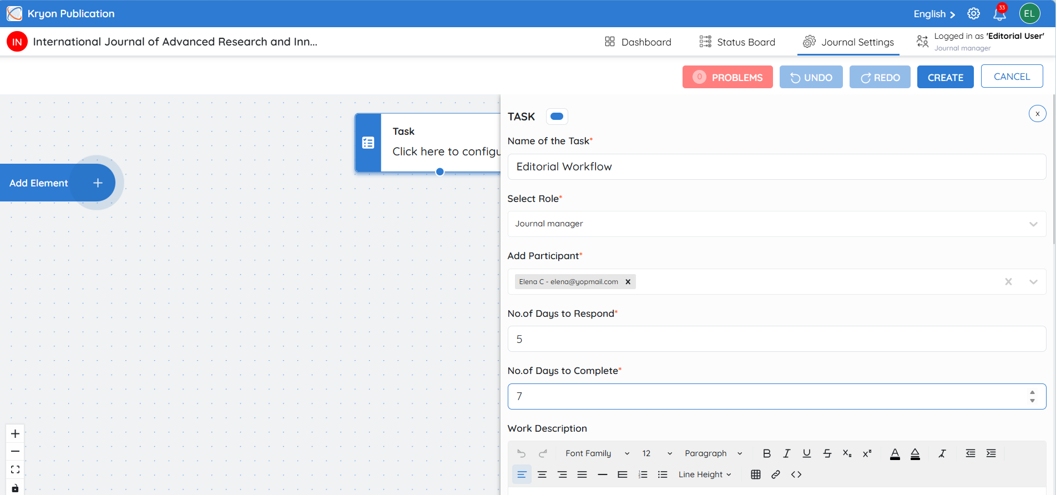The image size is (1056, 495).
Task: Click the CREATE button
Action: point(946,77)
